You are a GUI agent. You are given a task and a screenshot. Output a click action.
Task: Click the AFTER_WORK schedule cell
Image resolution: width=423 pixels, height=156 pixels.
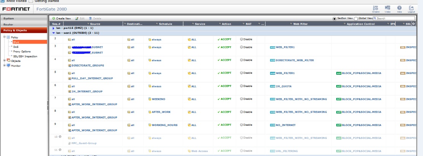pyautogui.click(x=161, y=112)
